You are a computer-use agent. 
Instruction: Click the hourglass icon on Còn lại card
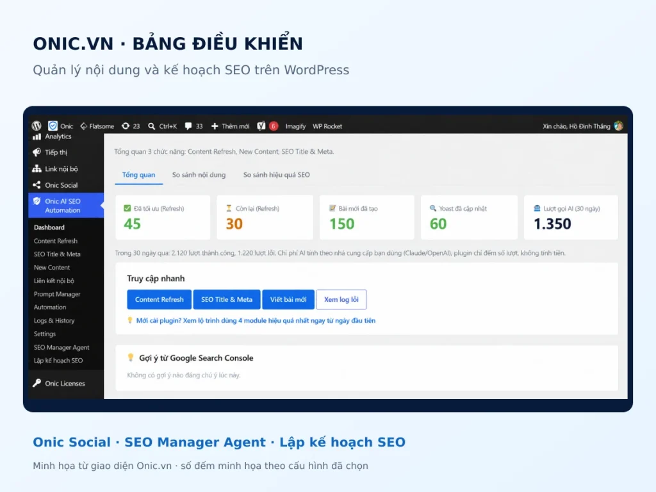(x=229, y=208)
